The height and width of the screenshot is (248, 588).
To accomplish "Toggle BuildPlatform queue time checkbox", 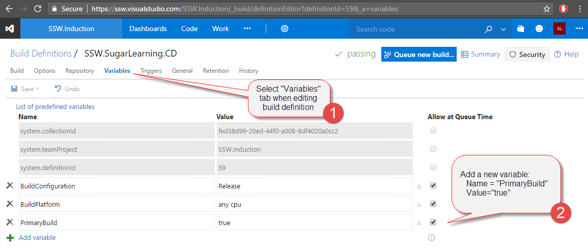I will pos(433,204).
